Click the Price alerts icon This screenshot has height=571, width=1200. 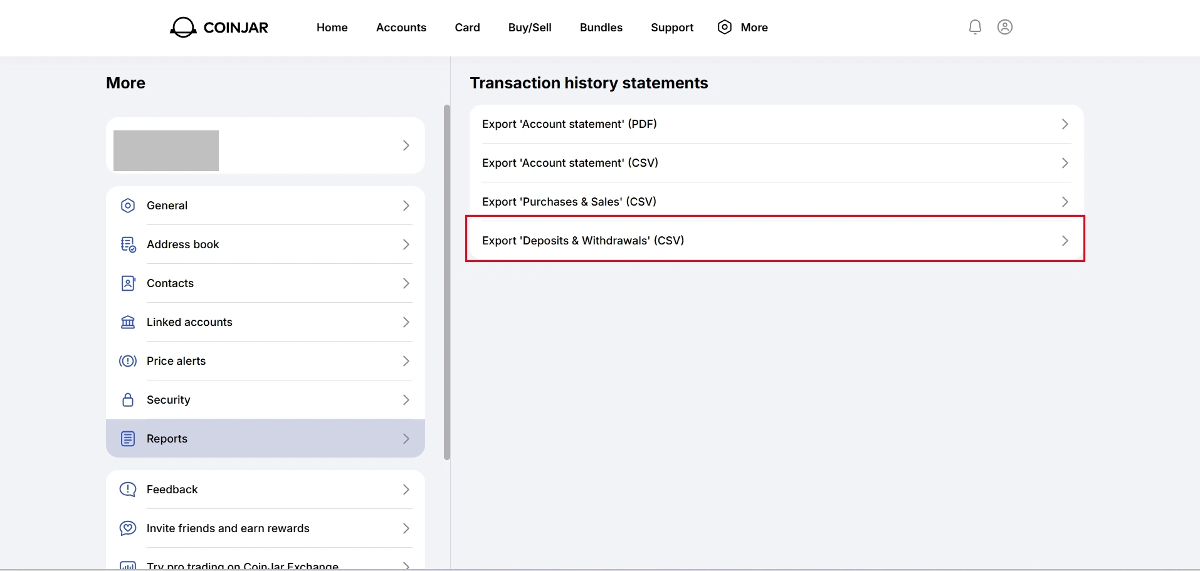pyautogui.click(x=128, y=361)
